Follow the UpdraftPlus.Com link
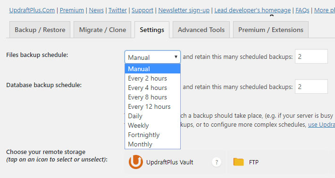Viewport: 335px width, 178px height. [x=32, y=10]
